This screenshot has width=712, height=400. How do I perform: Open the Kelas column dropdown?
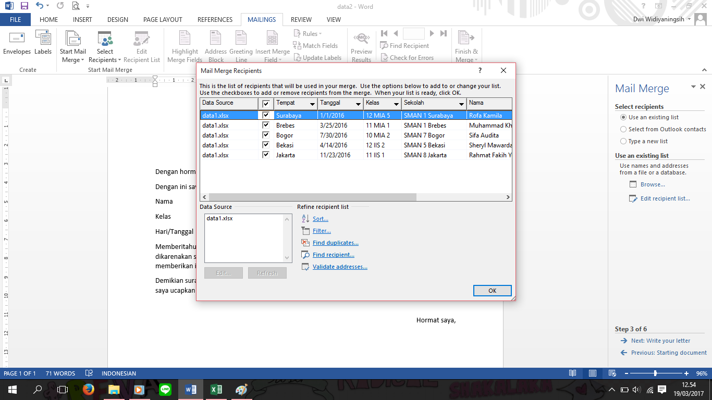pyautogui.click(x=396, y=104)
